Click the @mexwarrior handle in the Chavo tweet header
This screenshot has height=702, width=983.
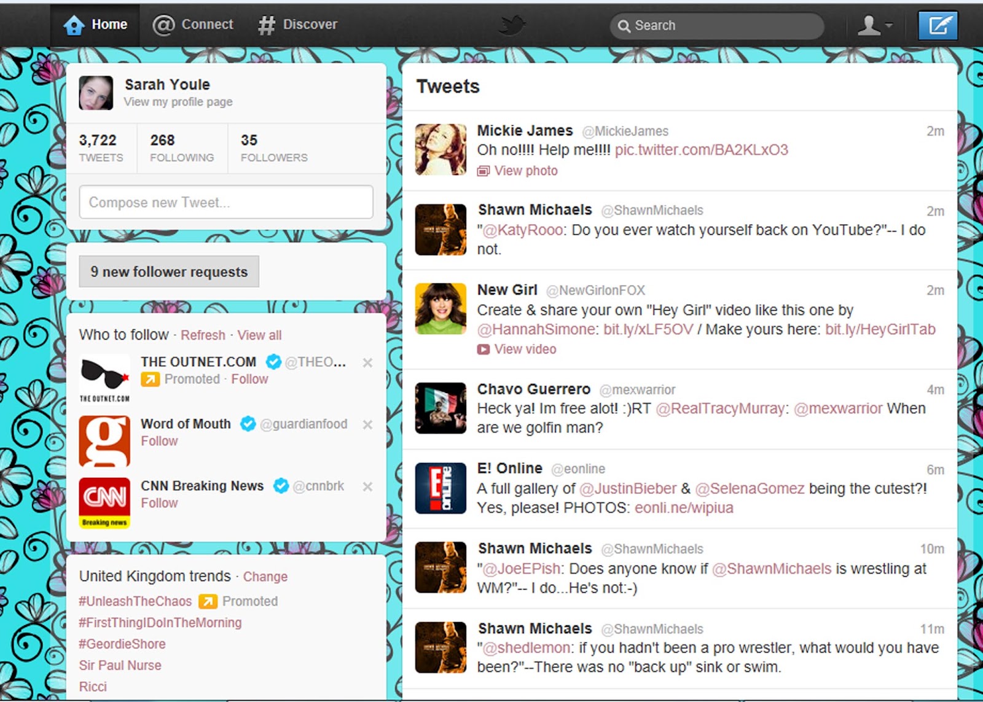click(637, 390)
